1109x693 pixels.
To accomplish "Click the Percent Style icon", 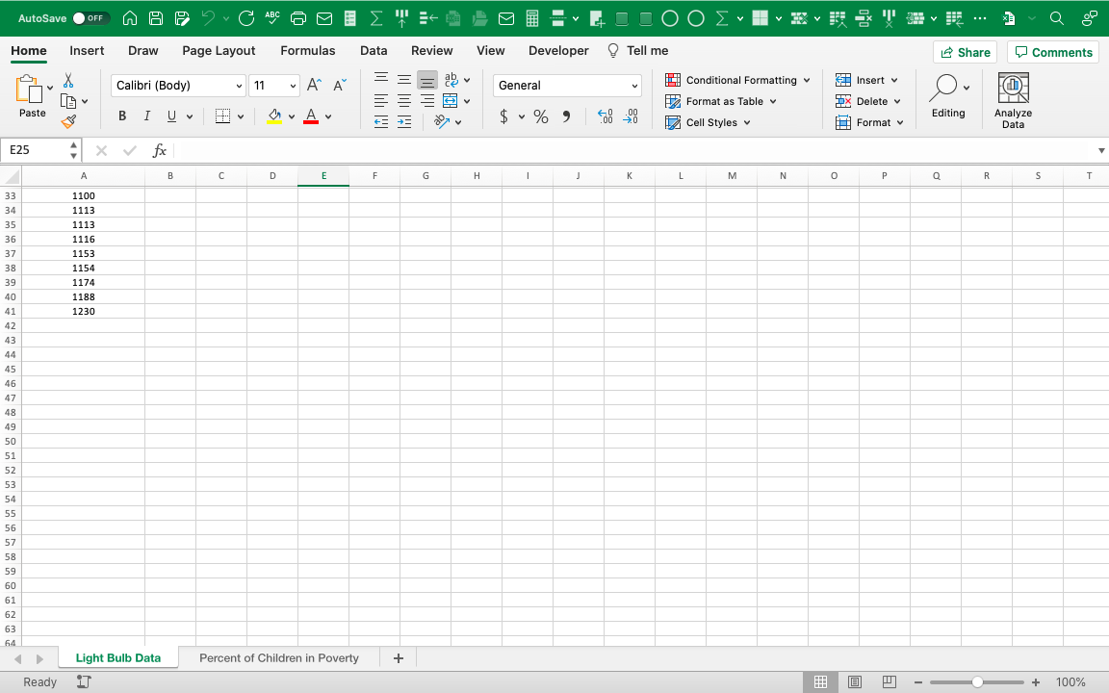I will [541, 116].
